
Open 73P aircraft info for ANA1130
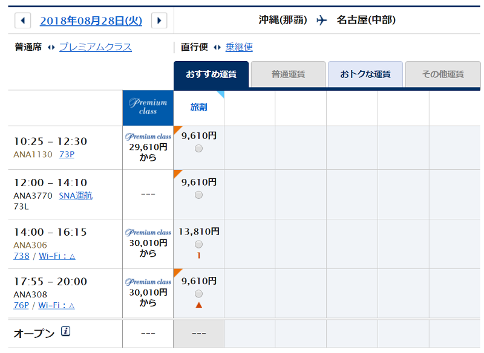tap(67, 154)
